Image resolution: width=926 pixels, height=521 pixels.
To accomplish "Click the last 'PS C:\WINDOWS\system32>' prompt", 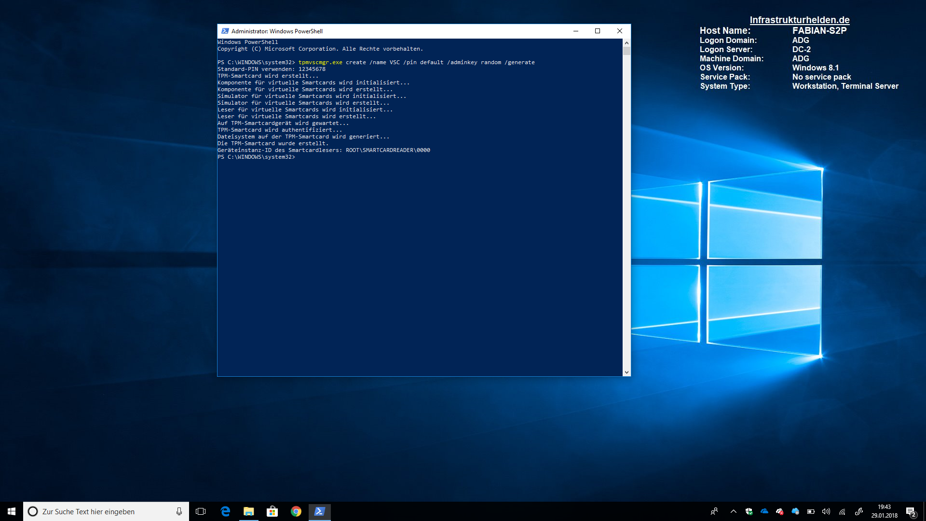I will pos(256,157).
